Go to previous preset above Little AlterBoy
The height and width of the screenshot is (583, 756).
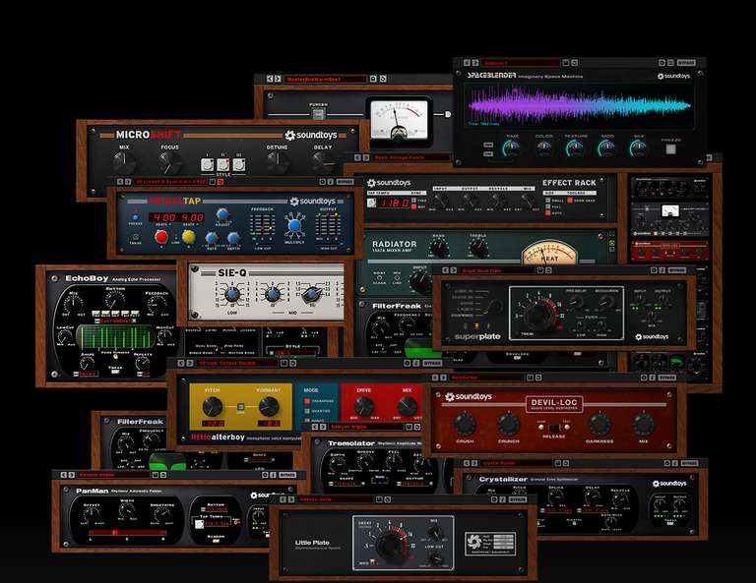coord(181,363)
